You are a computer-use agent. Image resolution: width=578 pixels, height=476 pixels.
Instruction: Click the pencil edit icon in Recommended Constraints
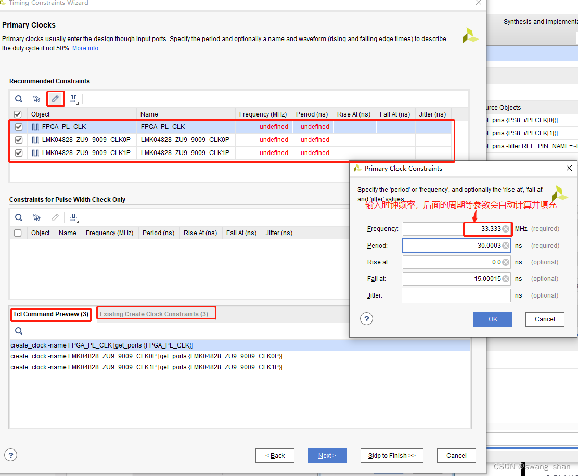(55, 99)
